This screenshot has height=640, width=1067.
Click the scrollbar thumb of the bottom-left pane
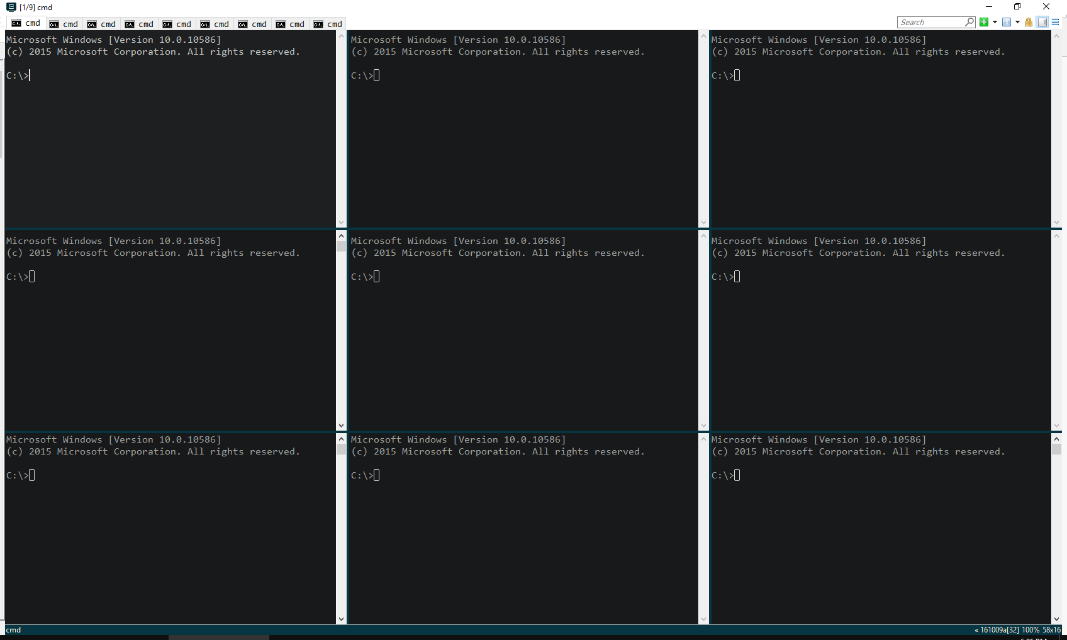click(341, 450)
